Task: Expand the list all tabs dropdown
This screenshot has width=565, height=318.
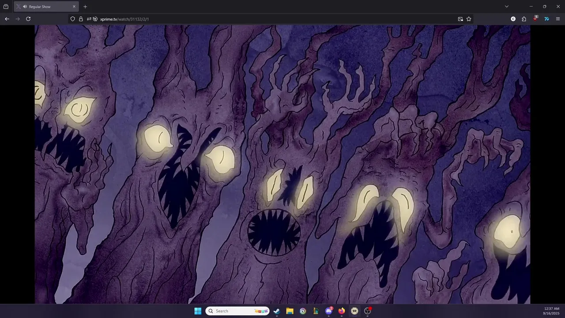Action: tap(507, 7)
